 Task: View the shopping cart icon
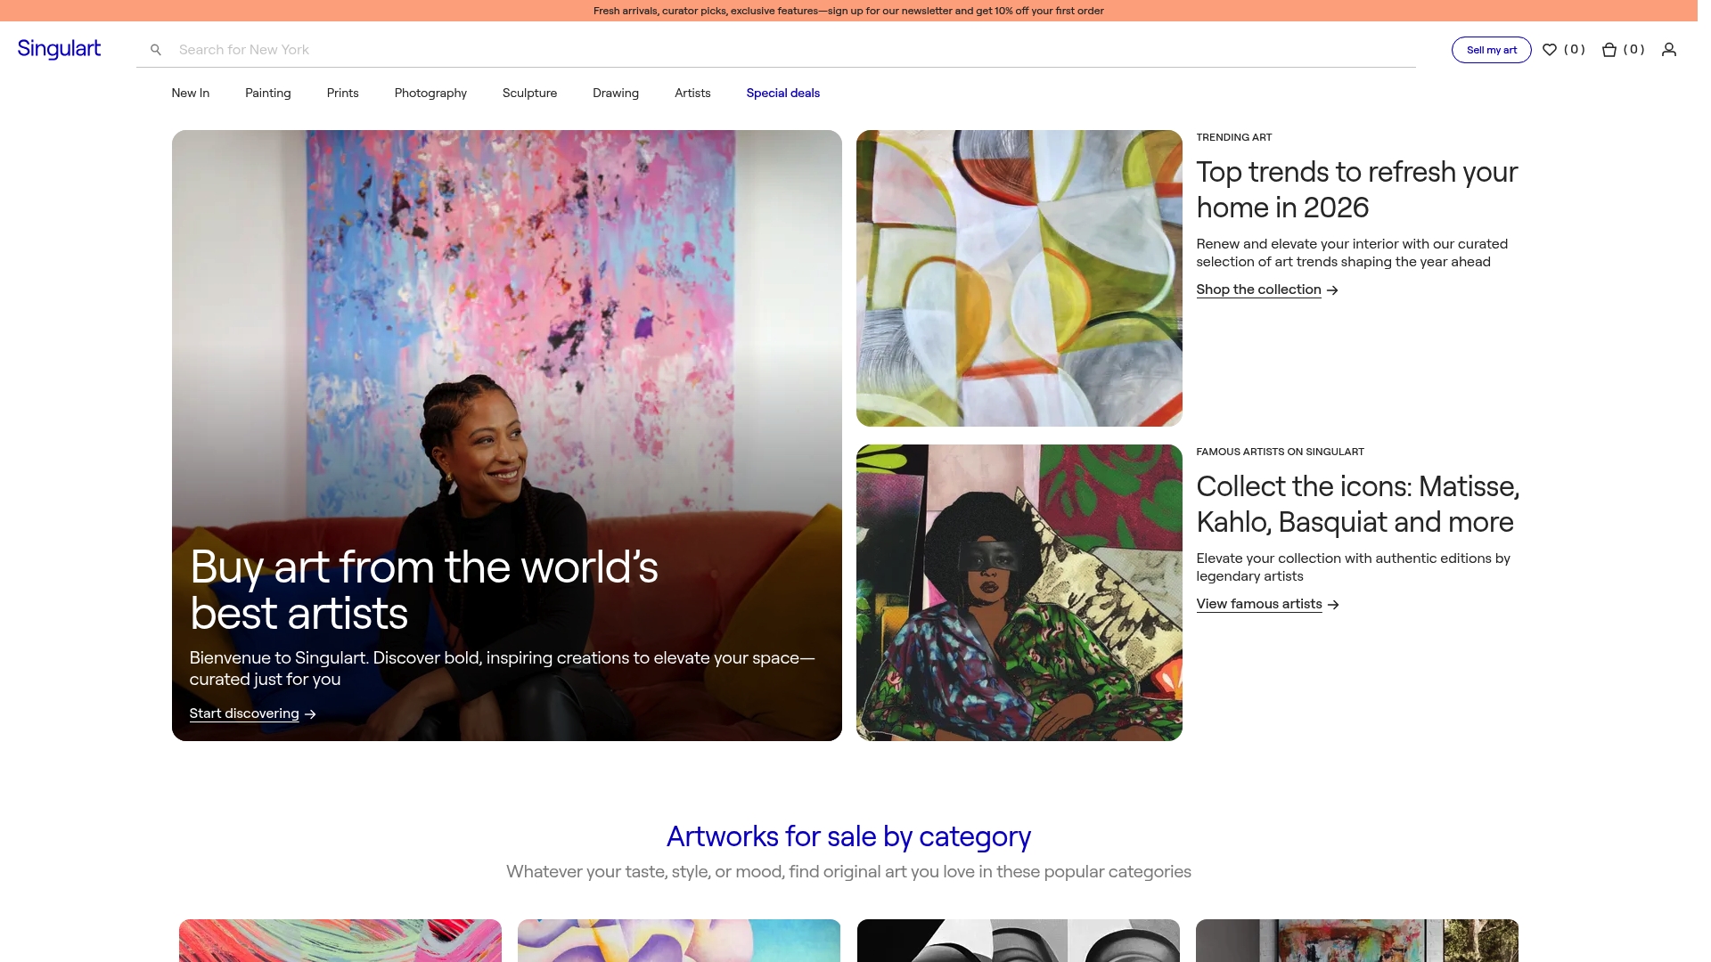click(1609, 50)
